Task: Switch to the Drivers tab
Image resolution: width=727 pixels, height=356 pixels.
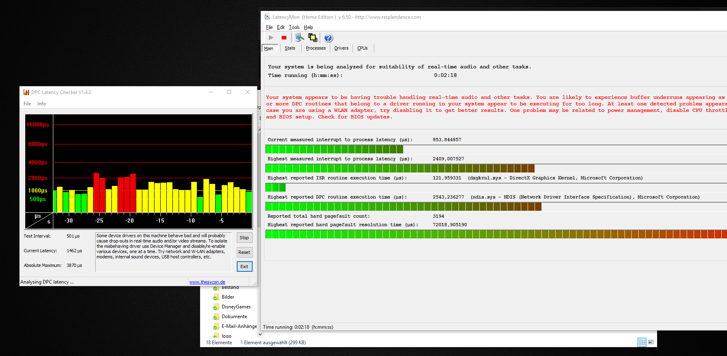Action: point(341,48)
